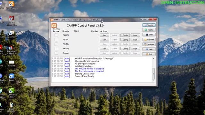Viewport: 205px width, 115px height.
Task: Open Explorer from the side panel
Action: [149, 40]
